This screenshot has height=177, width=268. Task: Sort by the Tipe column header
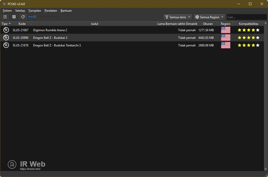point(6,24)
